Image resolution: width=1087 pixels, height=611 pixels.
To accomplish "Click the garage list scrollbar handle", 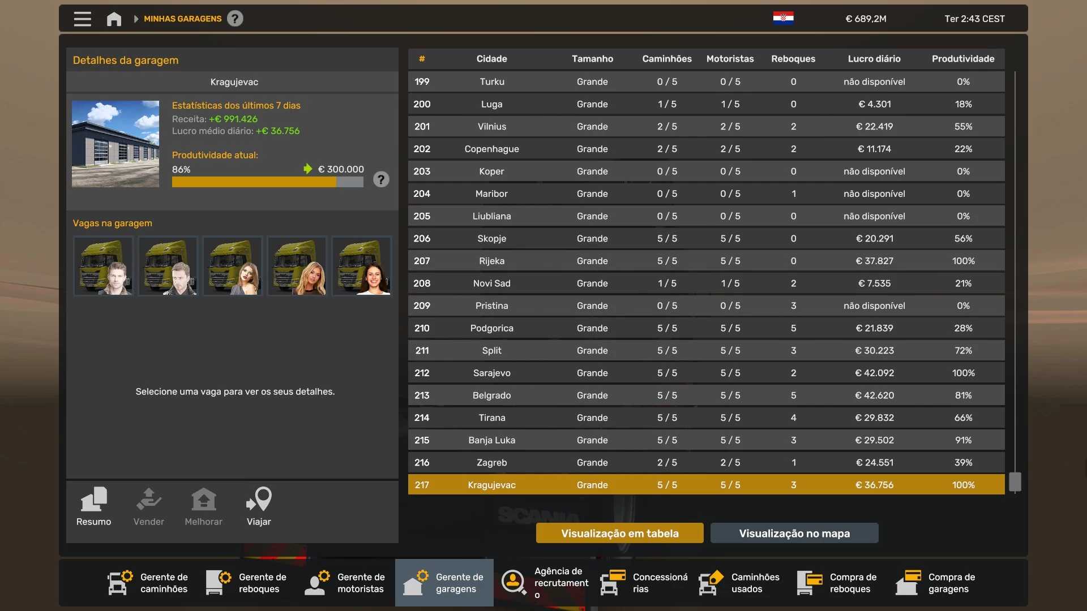I will click(1015, 482).
